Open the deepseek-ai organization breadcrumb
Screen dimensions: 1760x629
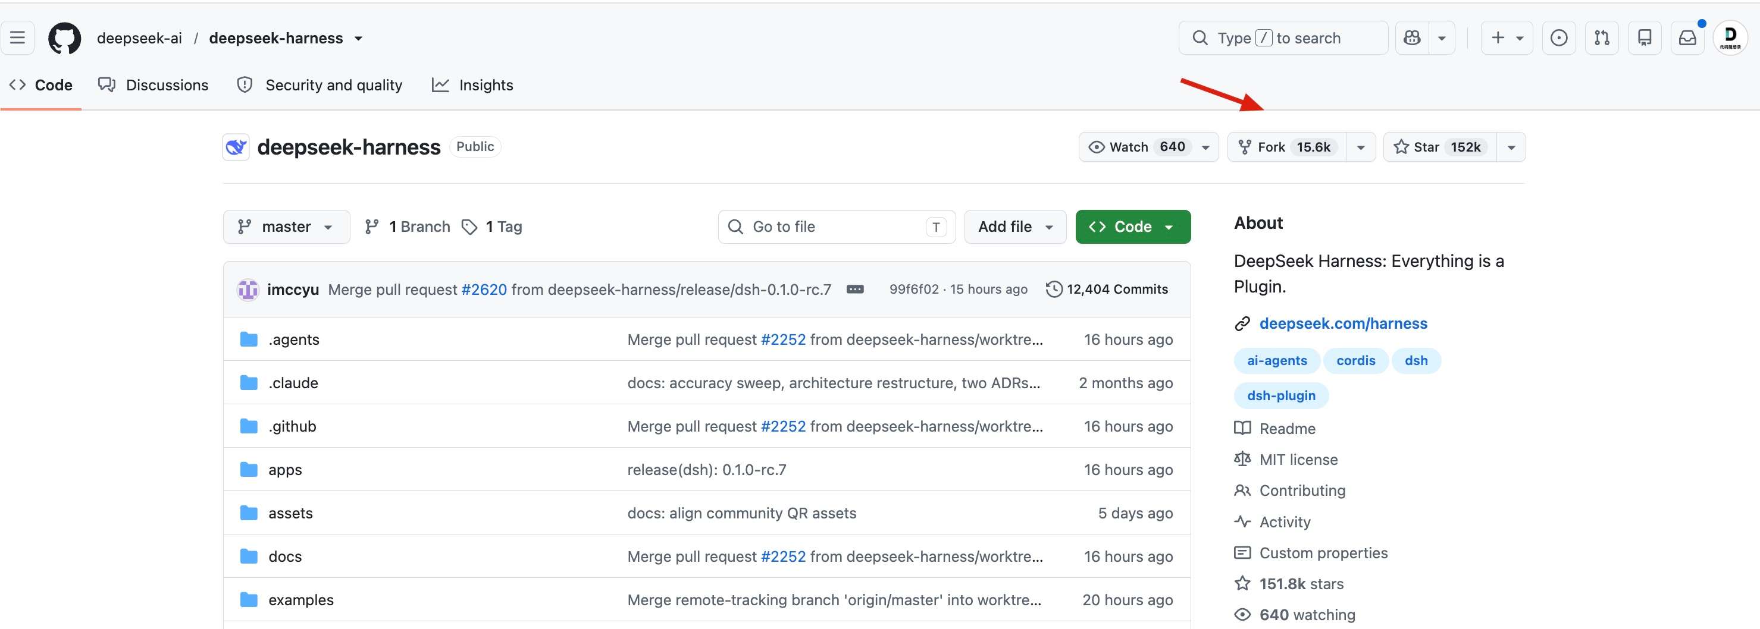point(139,38)
